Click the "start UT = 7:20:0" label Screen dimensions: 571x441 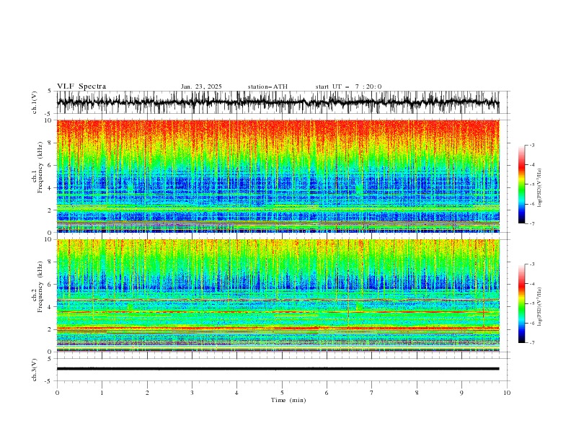click(x=348, y=86)
